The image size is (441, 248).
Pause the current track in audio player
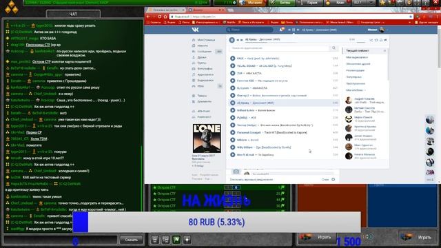click(232, 40)
